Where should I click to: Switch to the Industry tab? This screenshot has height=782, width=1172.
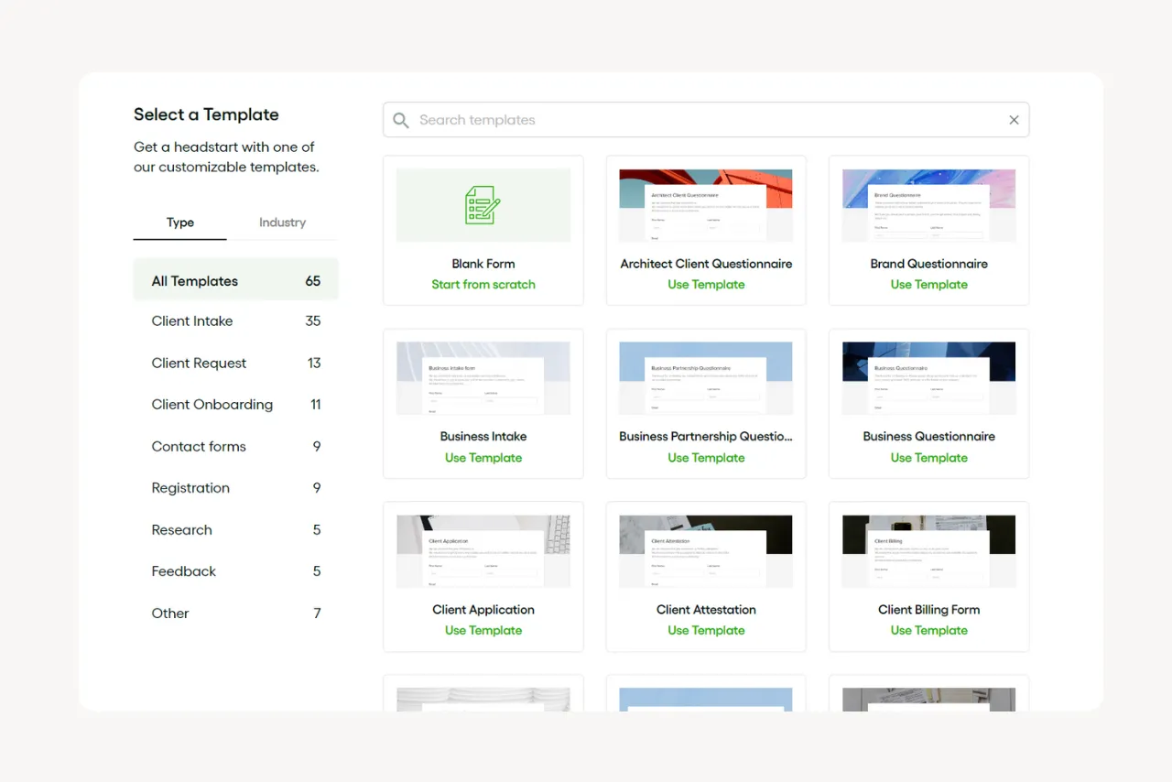[x=282, y=223]
